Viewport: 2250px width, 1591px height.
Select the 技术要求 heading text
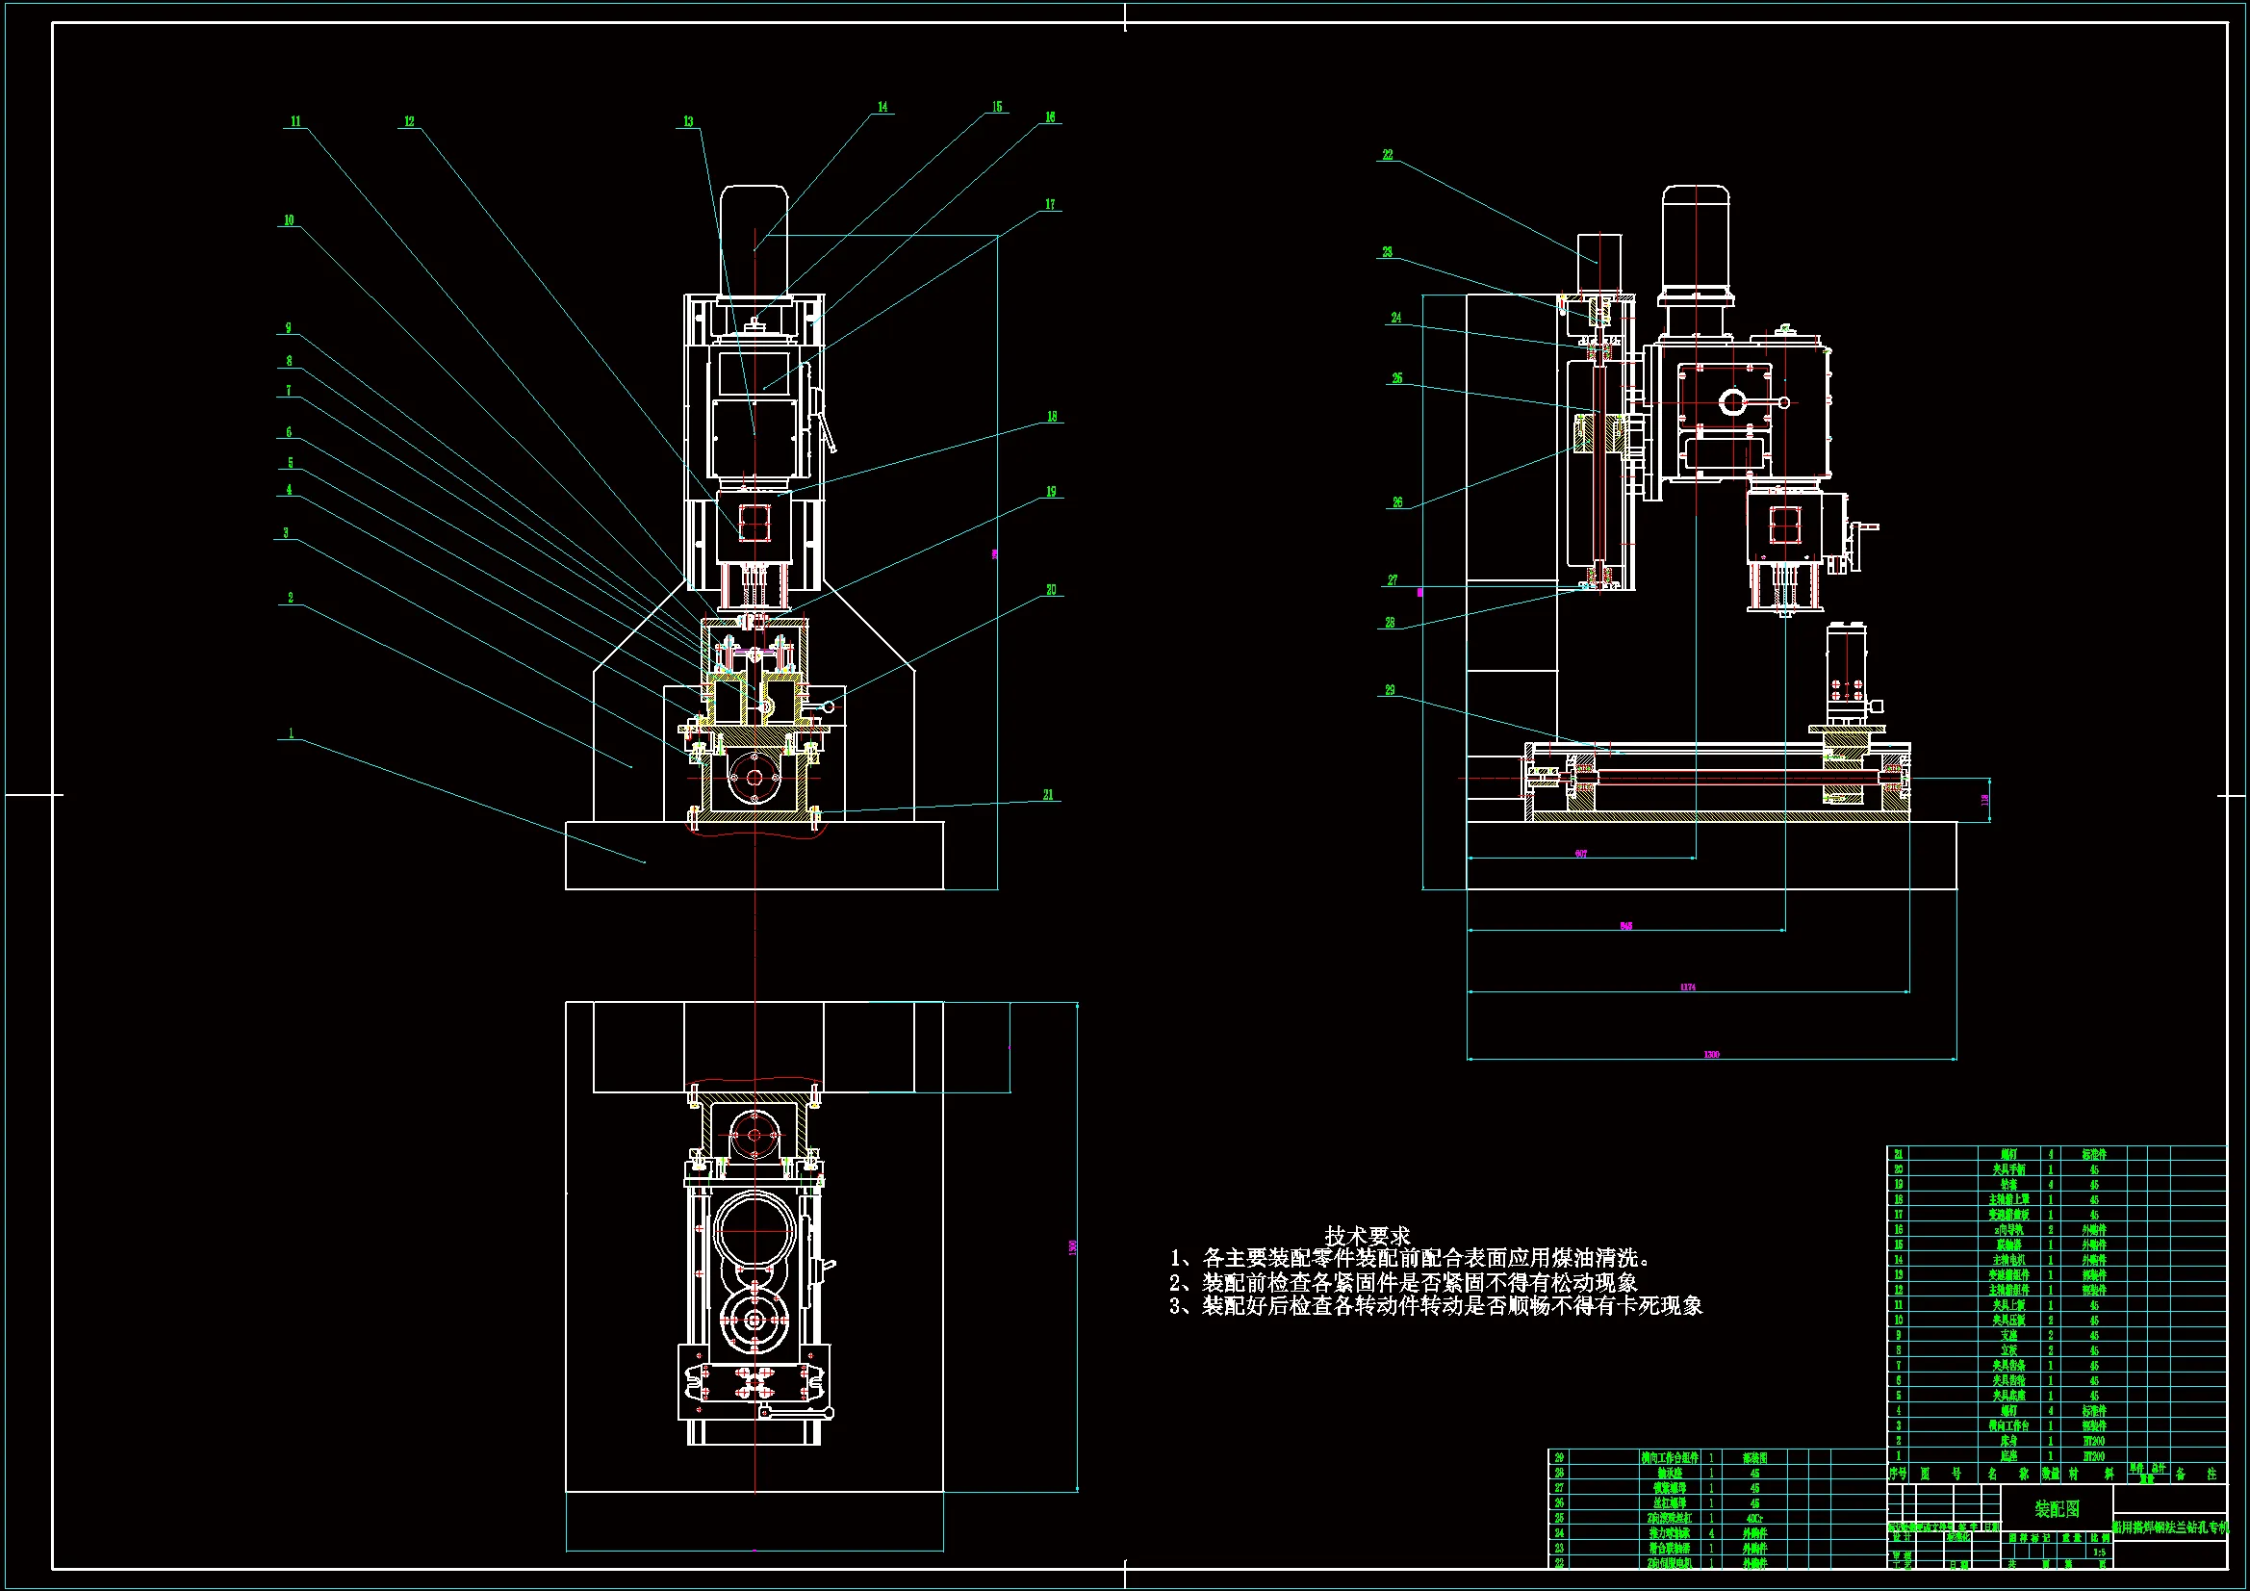pos(1367,1235)
